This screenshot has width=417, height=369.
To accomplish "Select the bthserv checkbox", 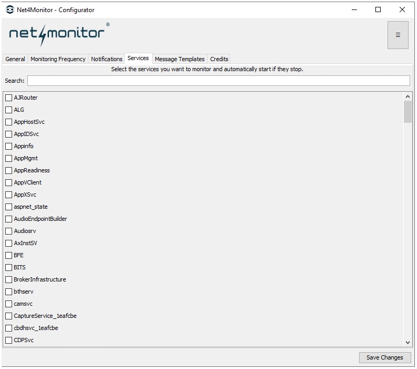I will (x=9, y=292).
